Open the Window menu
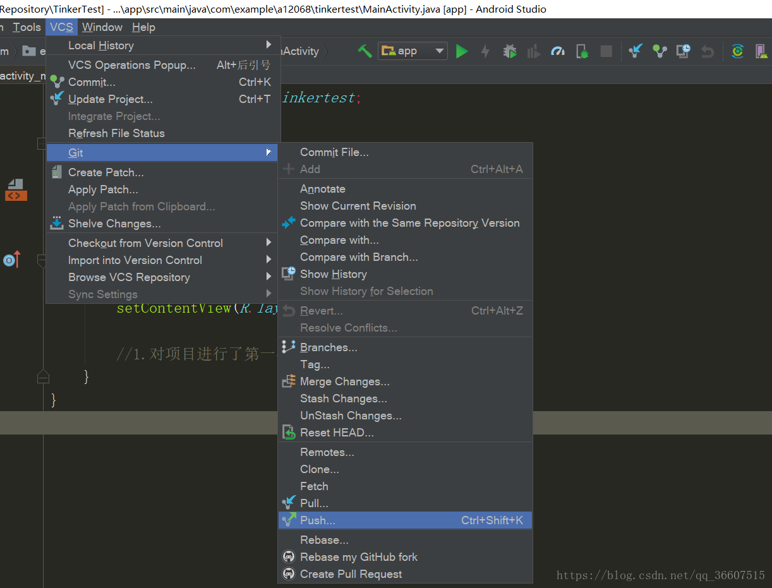The width and height of the screenshot is (772, 588). click(x=102, y=27)
